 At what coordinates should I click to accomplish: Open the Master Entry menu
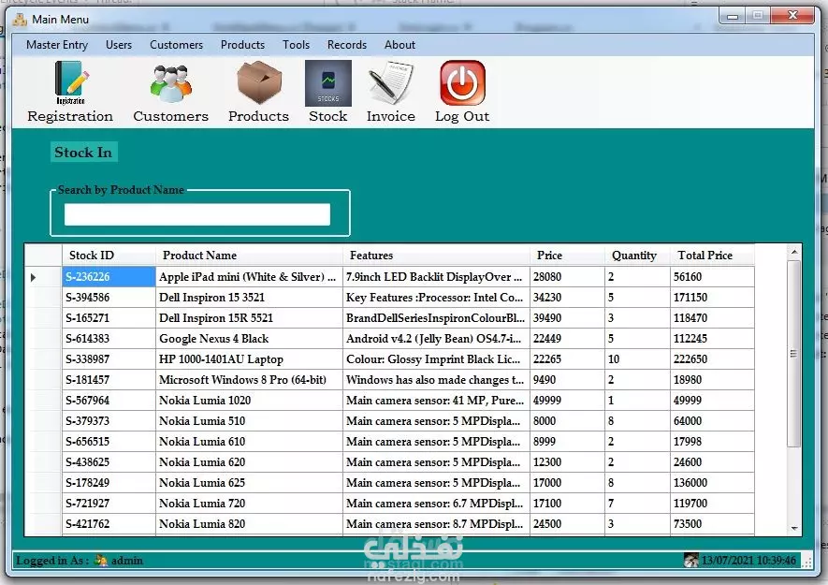(x=57, y=45)
